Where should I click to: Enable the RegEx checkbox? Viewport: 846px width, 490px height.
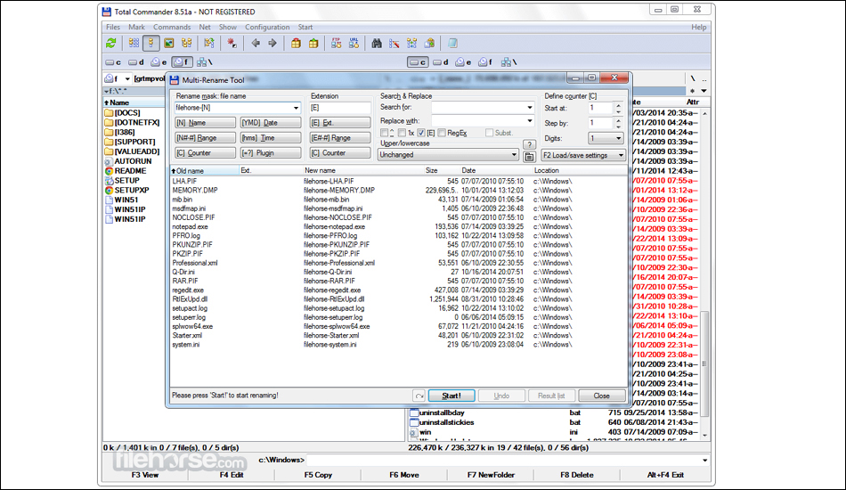442,133
